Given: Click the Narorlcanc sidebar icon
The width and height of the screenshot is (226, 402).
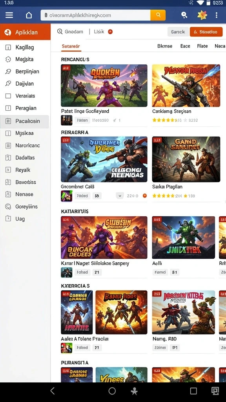Looking at the screenshot, I should click(x=8, y=145).
